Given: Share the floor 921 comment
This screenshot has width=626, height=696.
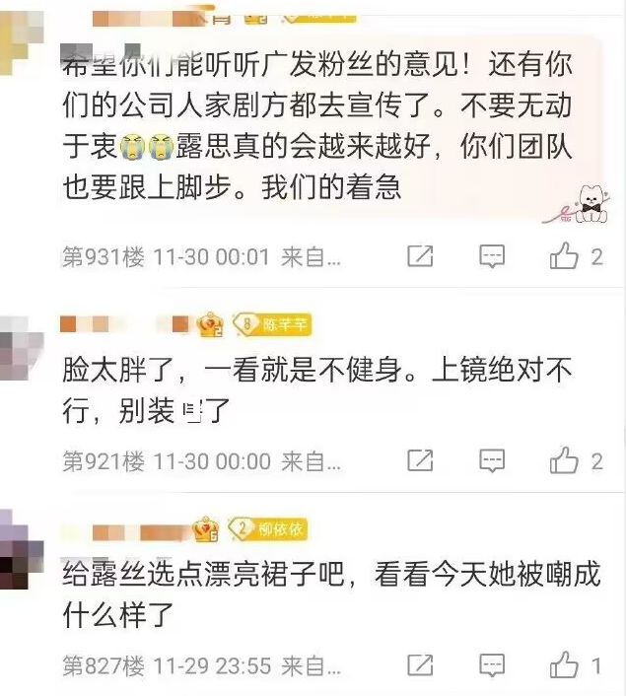Looking at the screenshot, I should (420, 460).
